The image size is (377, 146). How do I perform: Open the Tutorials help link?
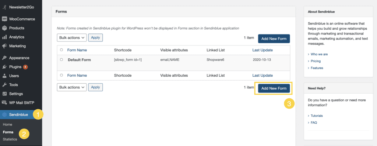coord(317,116)
